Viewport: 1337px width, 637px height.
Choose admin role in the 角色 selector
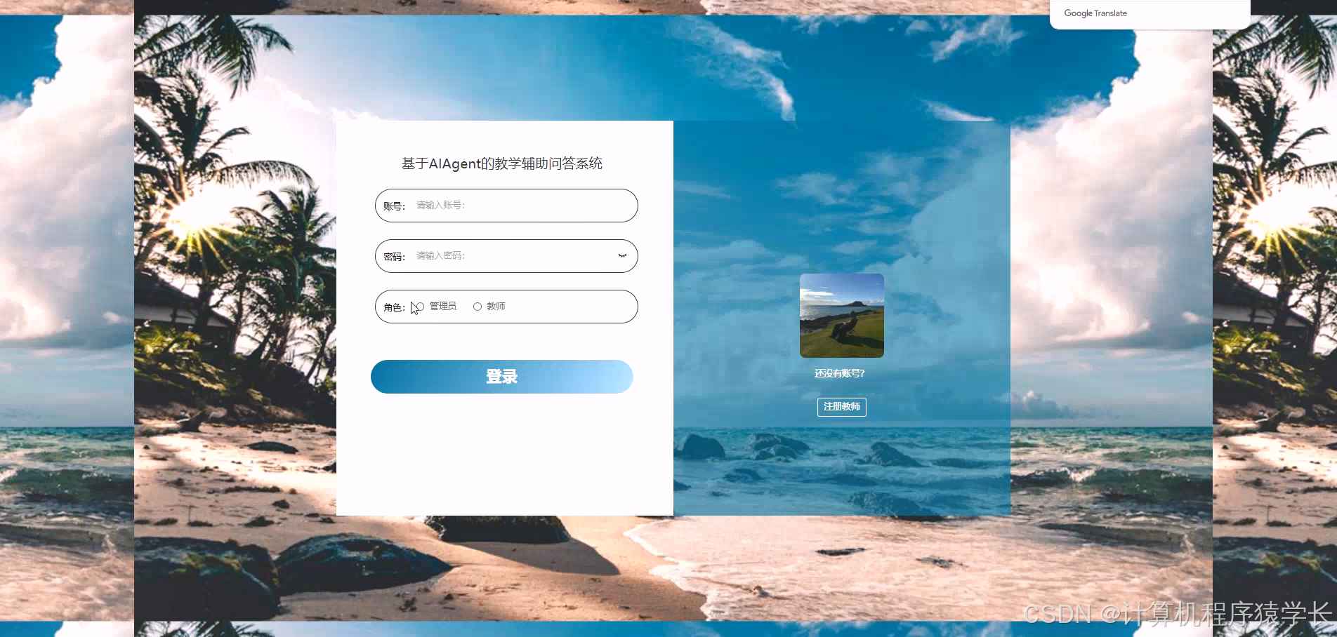tap(419, 306)
